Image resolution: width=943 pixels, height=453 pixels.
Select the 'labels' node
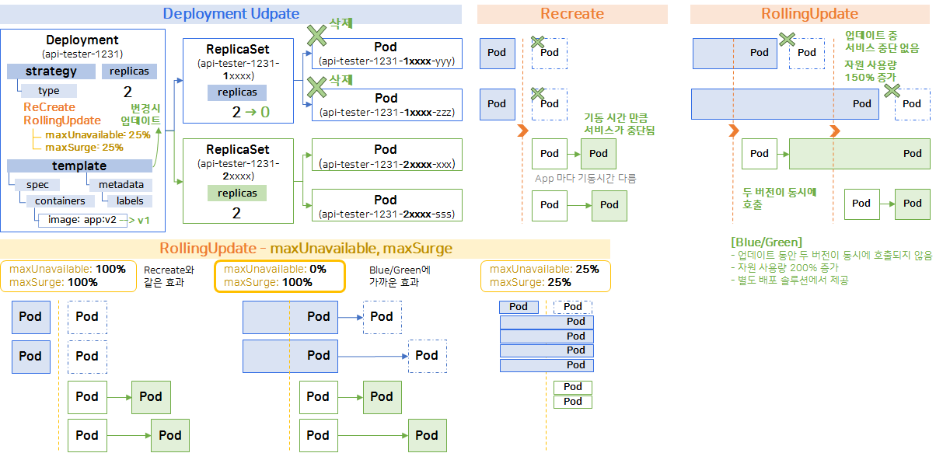tap(130, 201)
